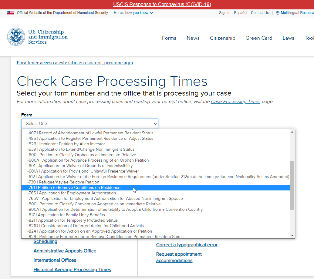Click the globe icon beside Multilingual Resources
This screenshot has height=279, width=314.
click(278, 13)
